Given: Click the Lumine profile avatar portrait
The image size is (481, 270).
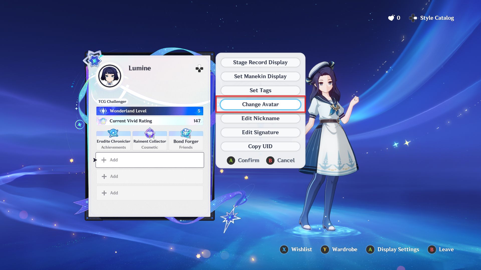Looking at the screenshot, I should pyautogui.click(x=110, y=76).
